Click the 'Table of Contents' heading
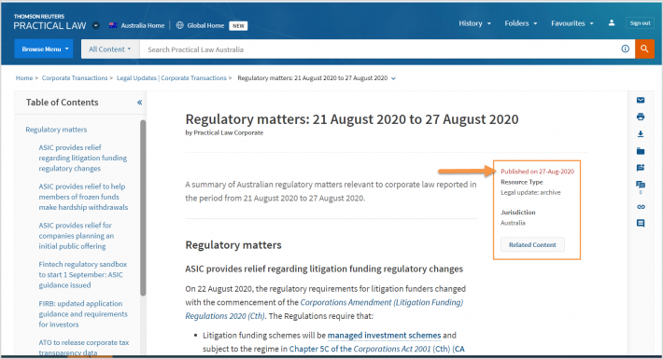This screenshot has height=359, width=663. 63,103
